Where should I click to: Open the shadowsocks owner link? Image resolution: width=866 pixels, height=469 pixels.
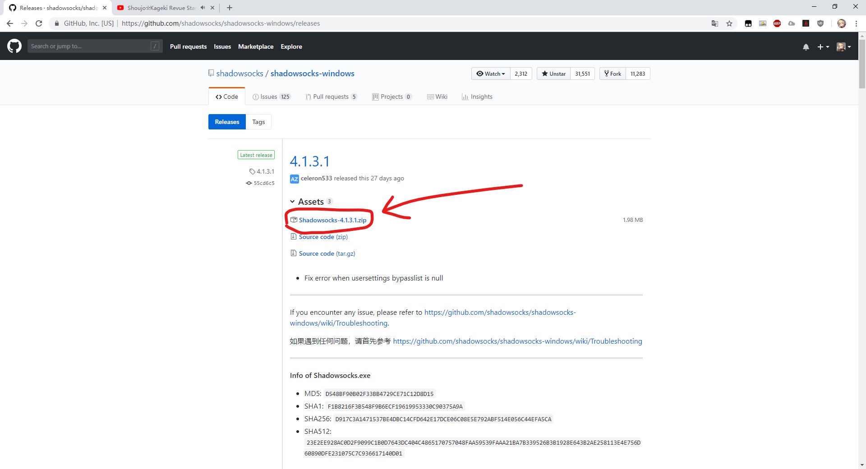click(240, 74)
